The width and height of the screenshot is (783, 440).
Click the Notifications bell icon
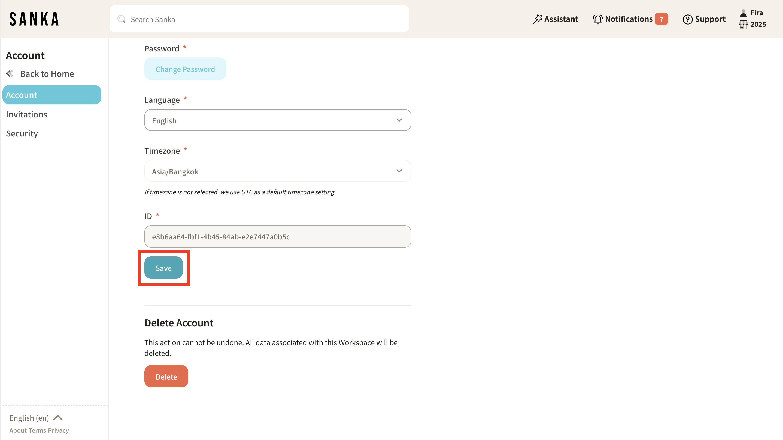point(597,19)
